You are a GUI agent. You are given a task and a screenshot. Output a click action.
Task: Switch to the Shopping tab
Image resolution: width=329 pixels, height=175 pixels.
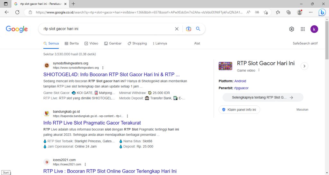tap(137, 43)
